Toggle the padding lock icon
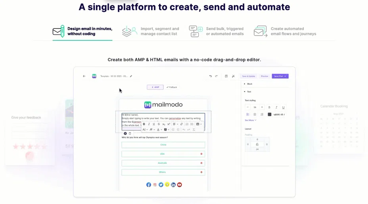Image resolution: width=368 pixels, height=204 pixels. tap(257, 145)
